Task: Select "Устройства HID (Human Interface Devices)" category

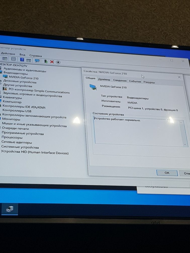Action: [35, 152]
